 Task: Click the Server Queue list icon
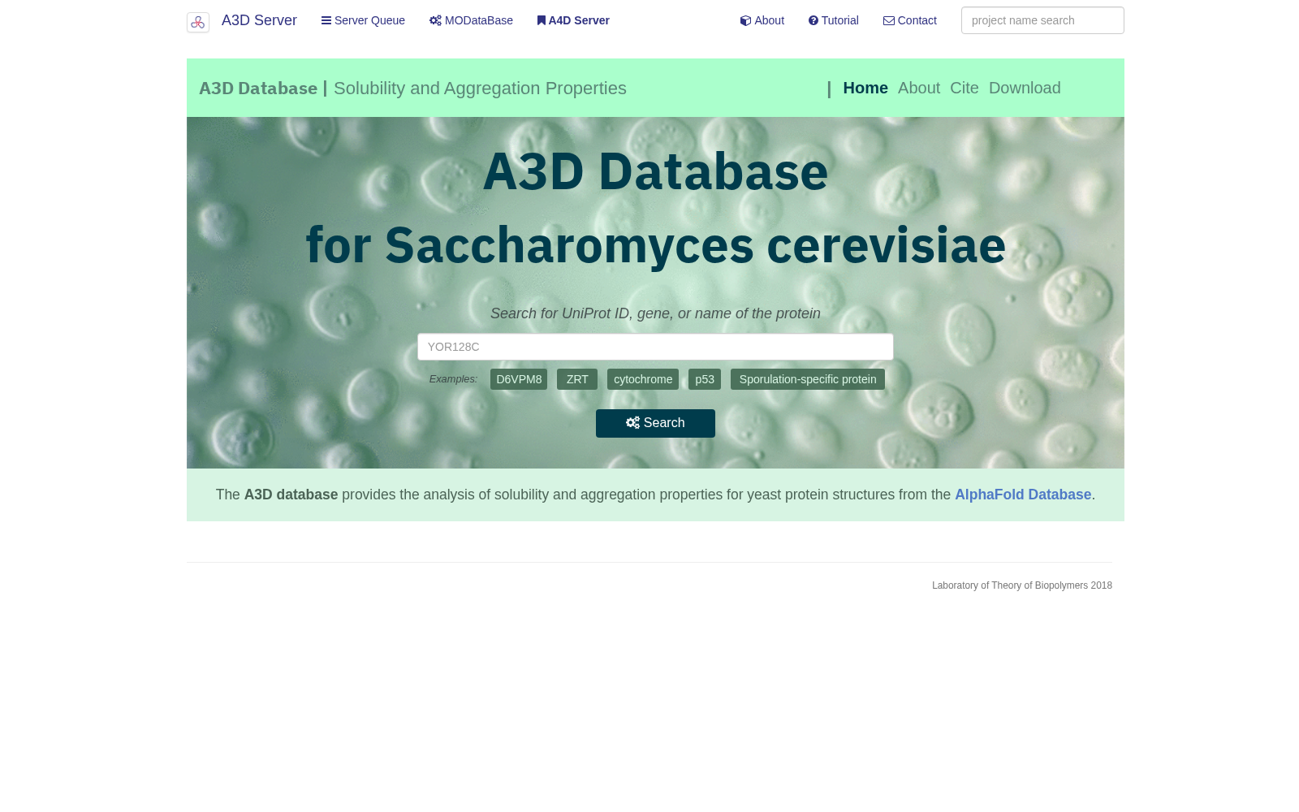point(326,20)
